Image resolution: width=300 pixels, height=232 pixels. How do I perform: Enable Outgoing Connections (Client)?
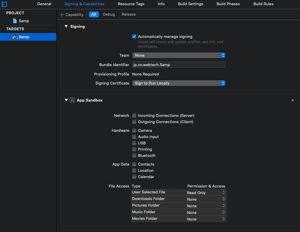(134, 122)
